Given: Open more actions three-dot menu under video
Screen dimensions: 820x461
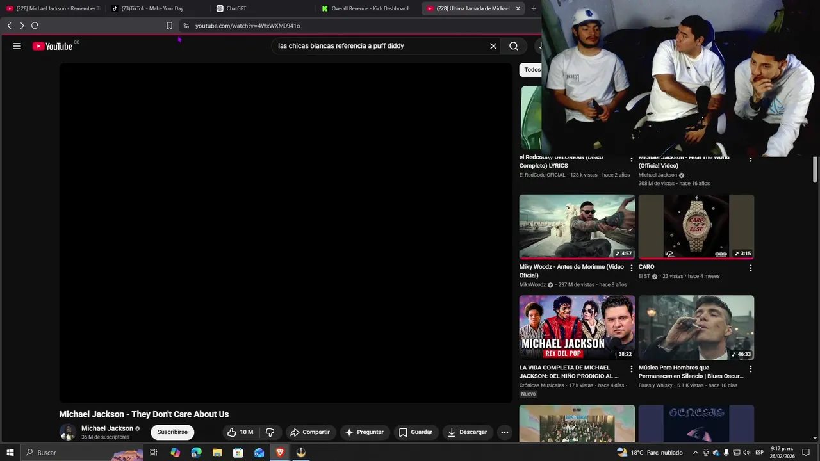Looking at the screenshot, I should (505, 432).
